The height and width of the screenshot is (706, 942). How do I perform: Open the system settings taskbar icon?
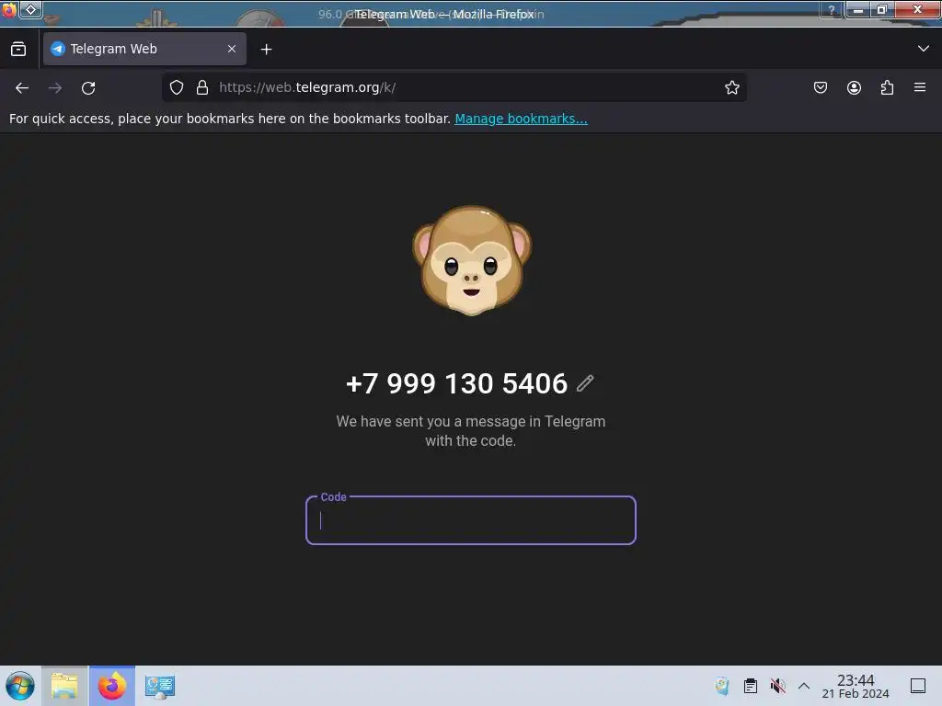pos(160,686)
